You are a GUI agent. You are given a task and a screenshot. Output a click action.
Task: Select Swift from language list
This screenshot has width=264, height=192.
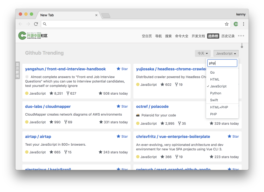[222, 100]
